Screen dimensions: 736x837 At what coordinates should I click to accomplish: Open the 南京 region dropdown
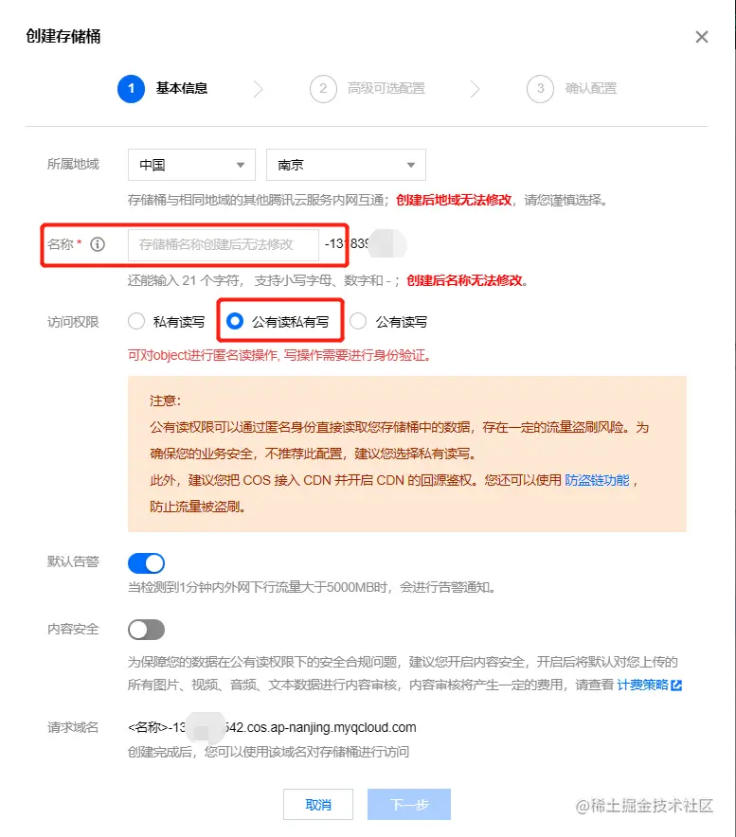(346, 165)
